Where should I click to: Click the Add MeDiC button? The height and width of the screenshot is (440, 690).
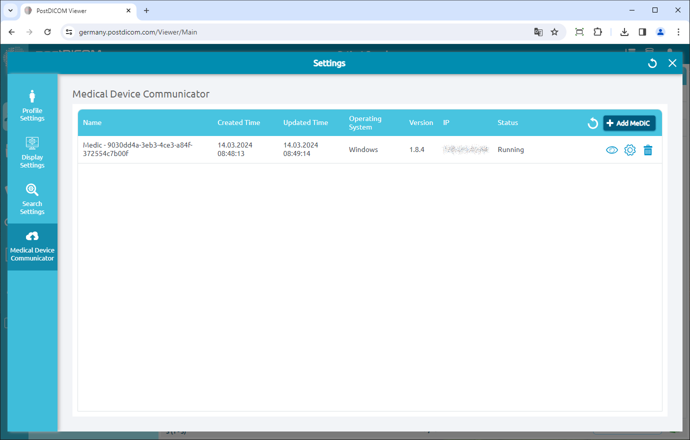pos(629,123)
